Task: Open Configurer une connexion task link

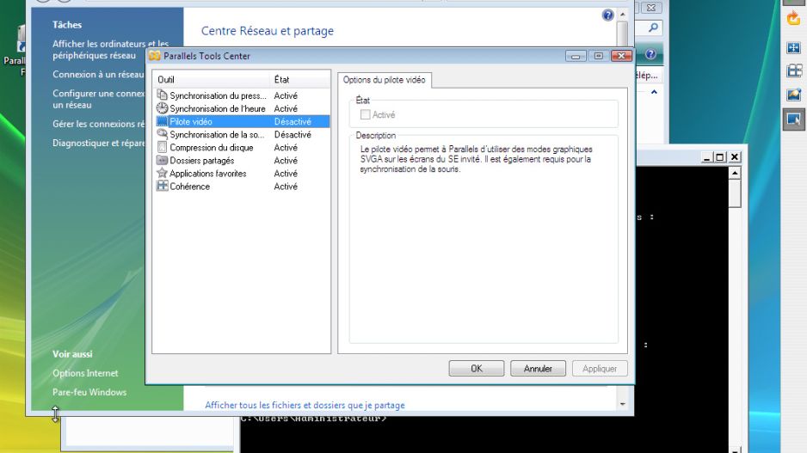Action: point(98,99)
